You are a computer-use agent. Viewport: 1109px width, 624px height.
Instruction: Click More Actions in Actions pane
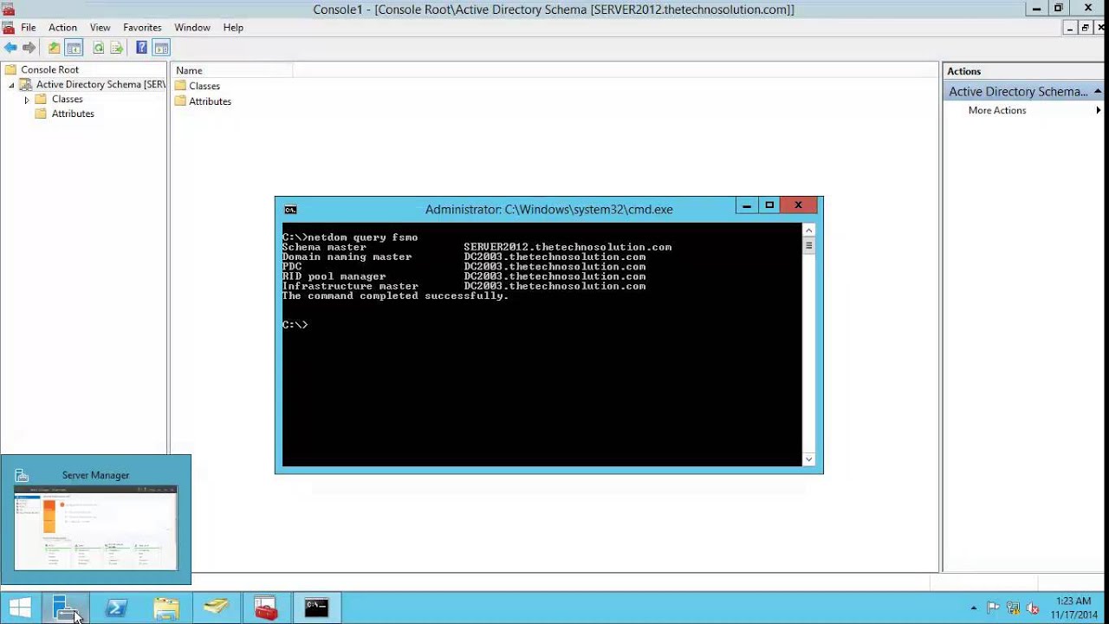(997, 110)
